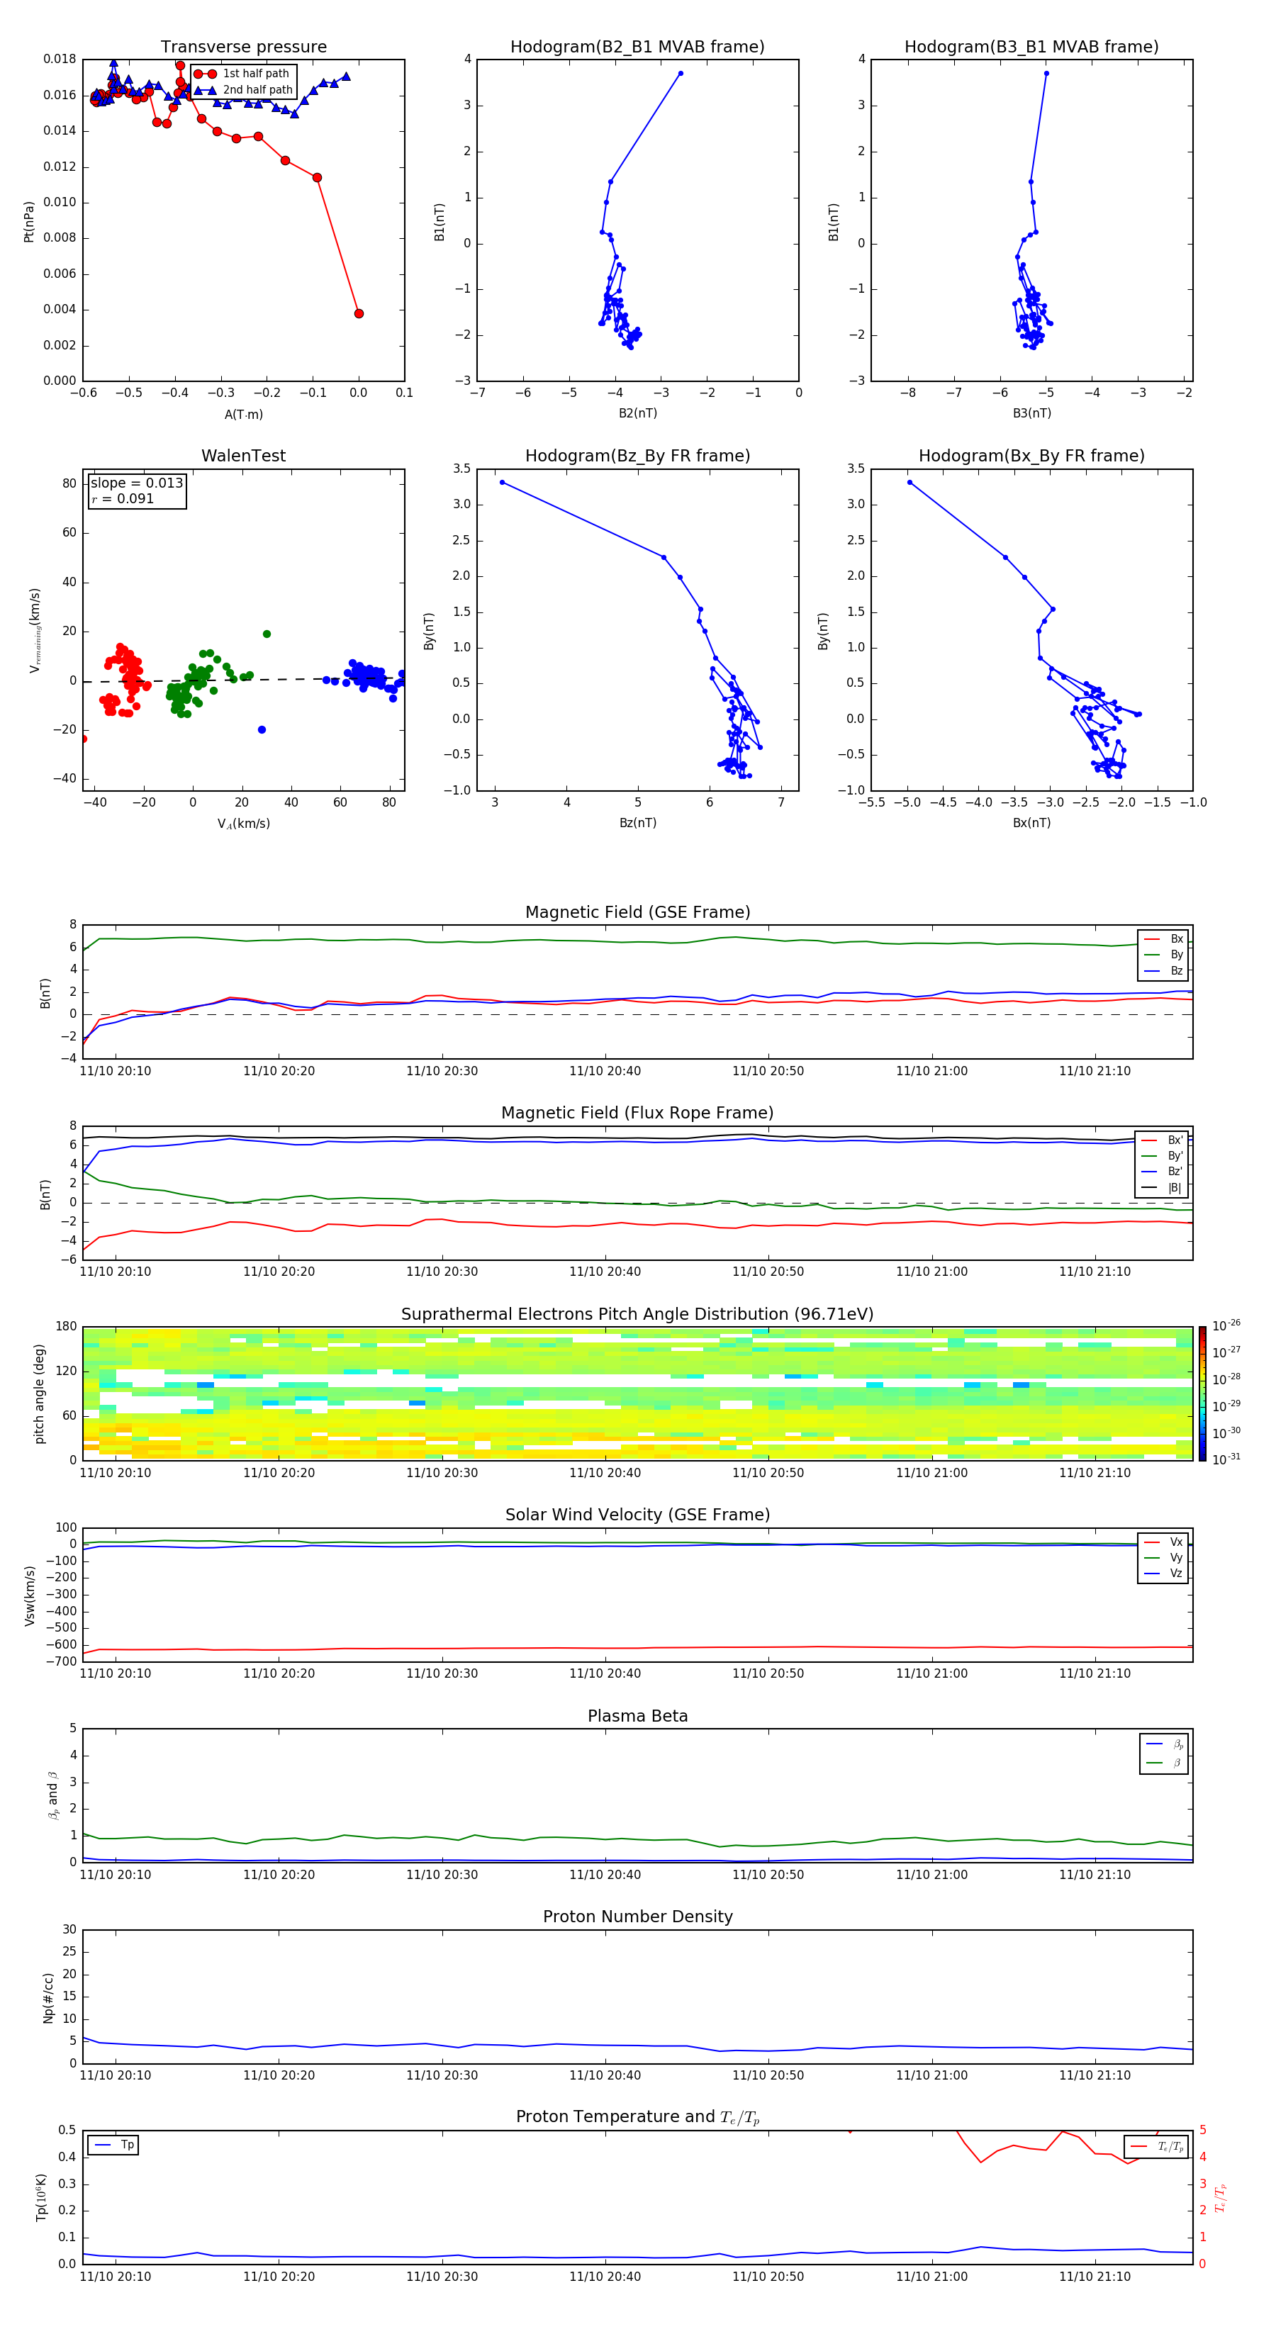1276x2339 pixels.
Task: Click "Magnetic Field (GSE Frame)" title
Action: coord(637,912)
